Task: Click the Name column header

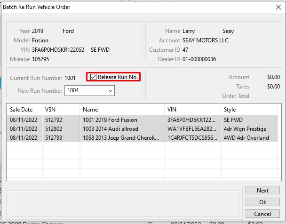Action: (122, 109)
